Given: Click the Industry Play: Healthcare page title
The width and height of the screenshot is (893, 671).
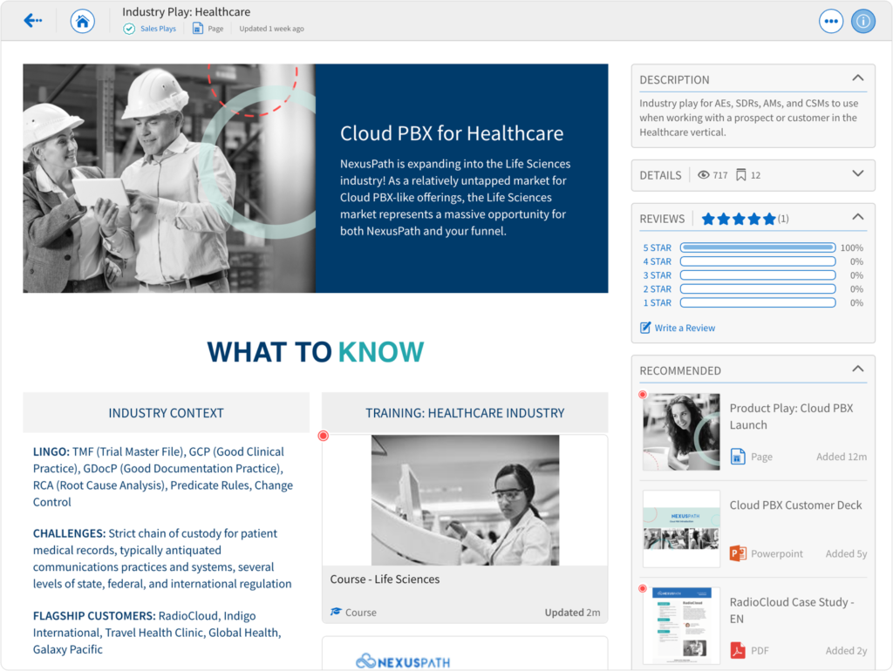Looking at the screenshot, I should pos(187,12).
